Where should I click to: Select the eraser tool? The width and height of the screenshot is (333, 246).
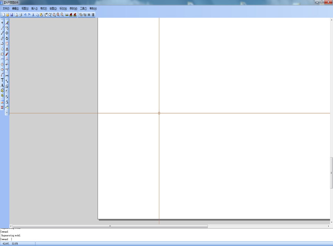click(7, 23)
